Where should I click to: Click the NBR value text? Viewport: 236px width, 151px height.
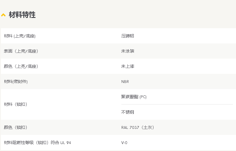point(125,82)
